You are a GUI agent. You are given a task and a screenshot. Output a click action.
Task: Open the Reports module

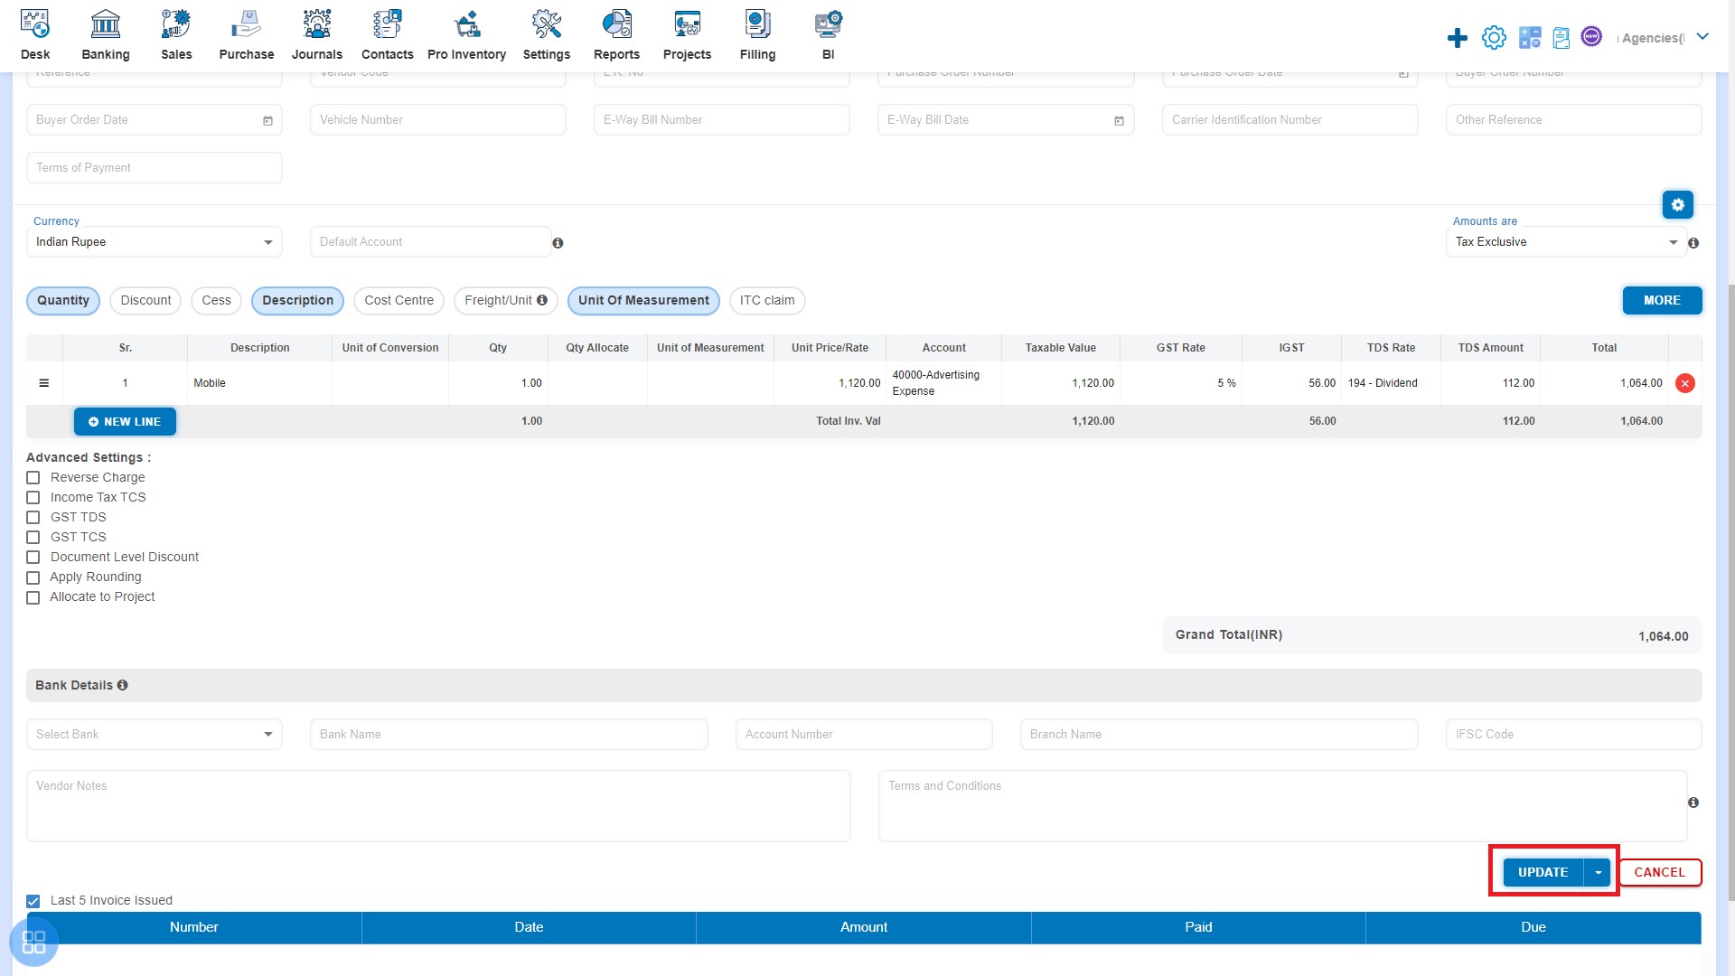click(x=614, y=36)
